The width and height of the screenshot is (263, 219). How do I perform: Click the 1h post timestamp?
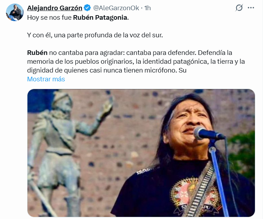(x=148, y=8)
